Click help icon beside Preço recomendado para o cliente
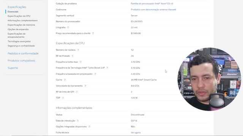This screenshot has height=136, width=243. point(93,33)
